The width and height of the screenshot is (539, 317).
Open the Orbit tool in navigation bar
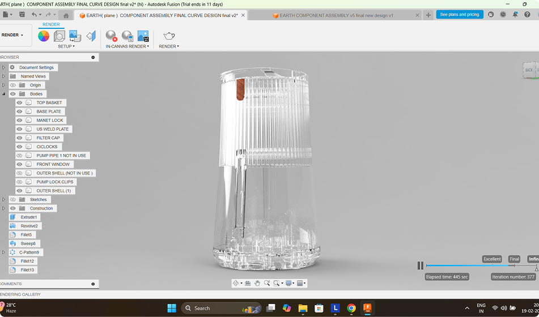coord(236,283)
